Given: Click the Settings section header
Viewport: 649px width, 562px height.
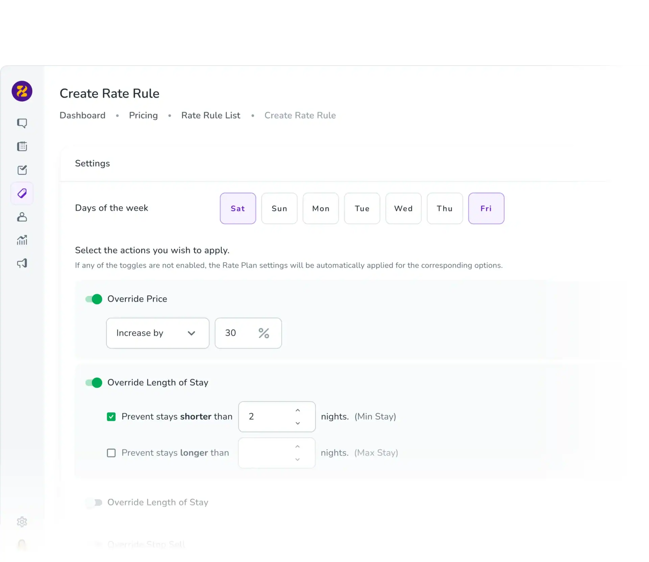Looking at the screenshot, I should pos(92,164).
